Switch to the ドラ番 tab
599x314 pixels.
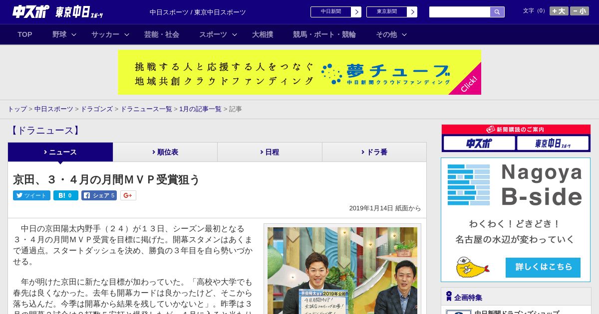(x=374, y=152)
